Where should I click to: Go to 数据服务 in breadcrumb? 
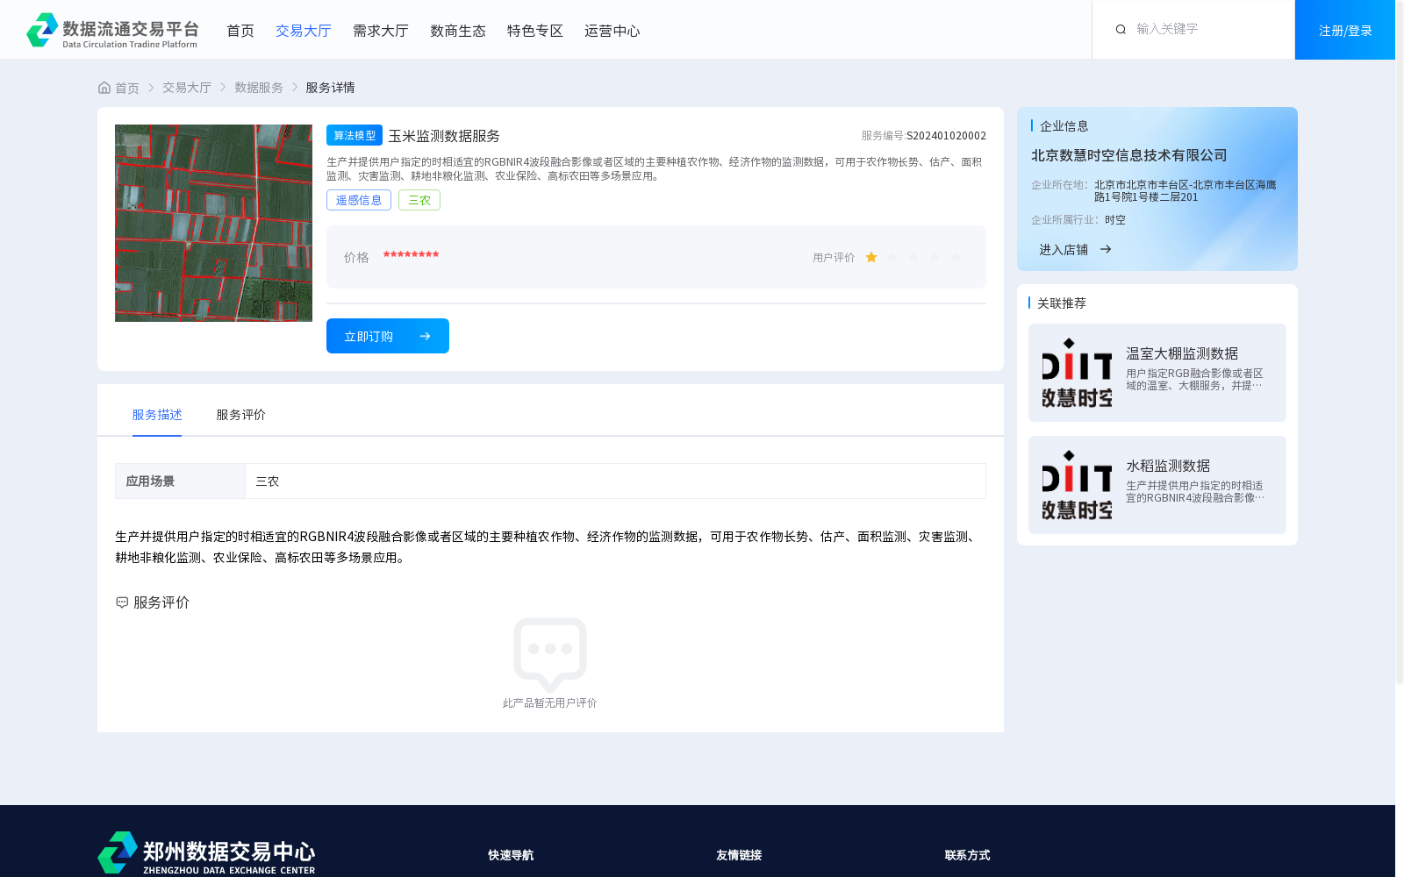coord(259,88)
